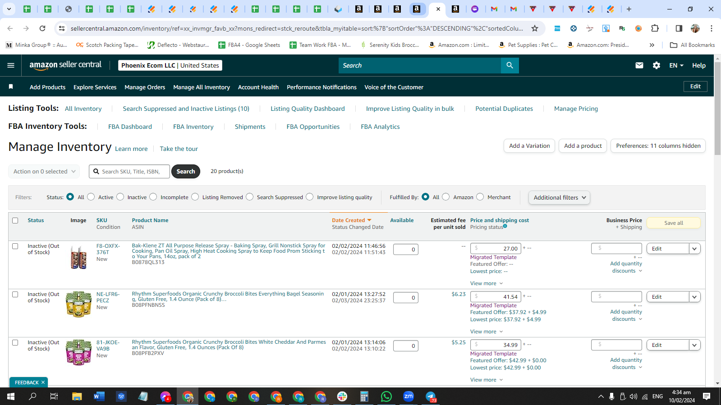Open Edit dropdown arrow for Everything Bagel row
The height and width of the screenshot is (405, 721).
(694, 297)
